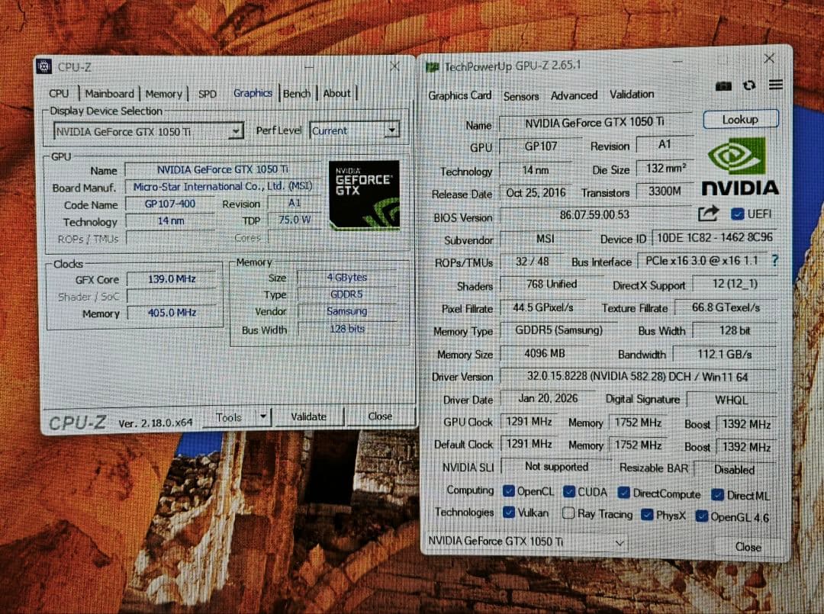Switch to the Mainboard tab in CPU-Z
Viewport: 824px width, 614px height.
109,94
